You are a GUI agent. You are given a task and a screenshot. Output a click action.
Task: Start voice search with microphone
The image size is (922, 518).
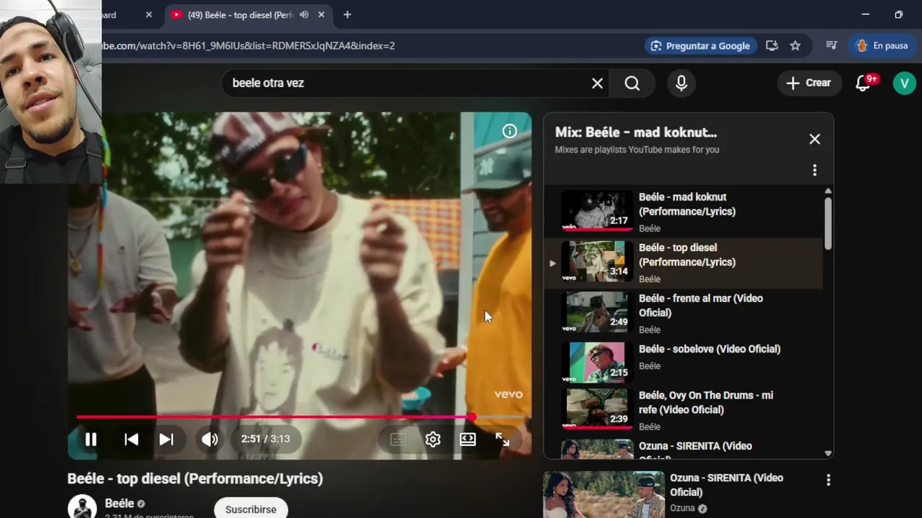(x=681, y=83)
